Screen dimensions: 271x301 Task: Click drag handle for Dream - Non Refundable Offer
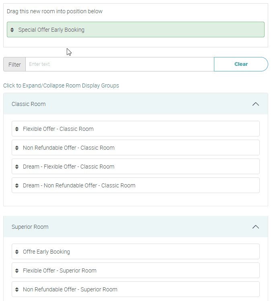point(17,186)
